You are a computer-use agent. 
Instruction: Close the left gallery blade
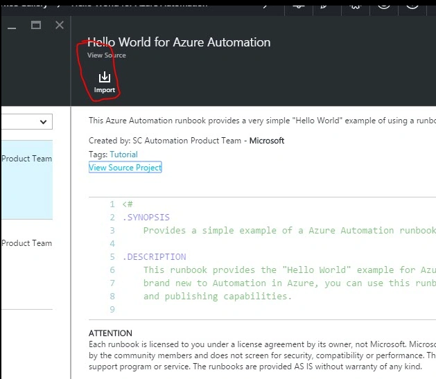60,25
